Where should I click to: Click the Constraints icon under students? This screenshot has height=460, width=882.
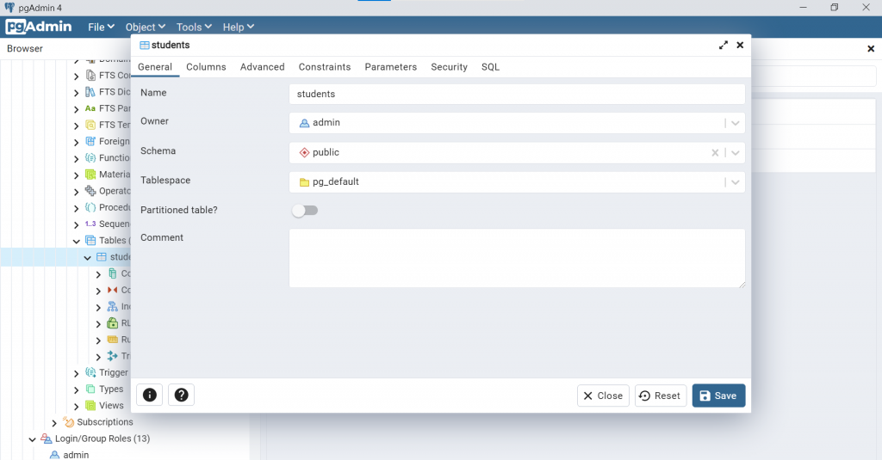113,290
